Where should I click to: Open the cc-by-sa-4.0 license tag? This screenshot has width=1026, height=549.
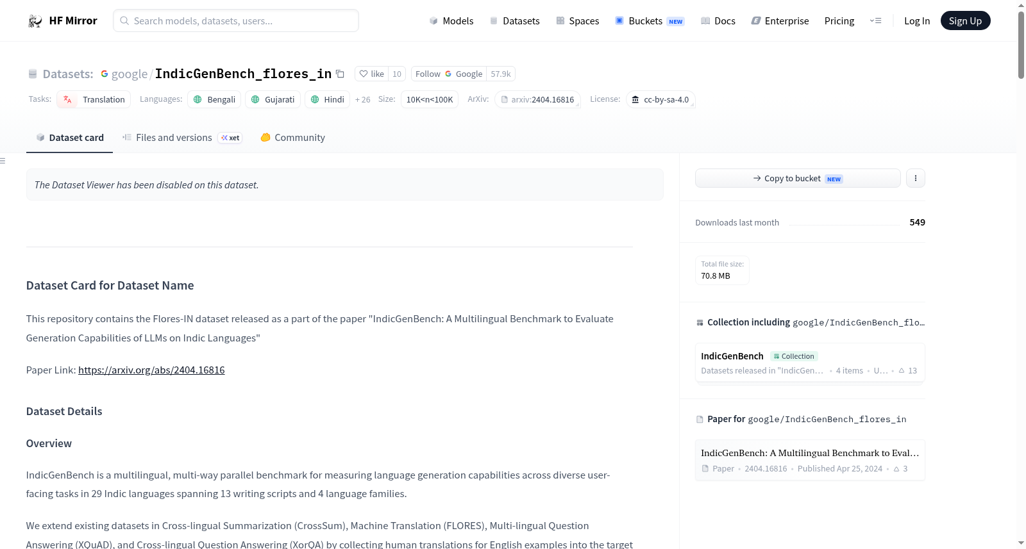660,99
